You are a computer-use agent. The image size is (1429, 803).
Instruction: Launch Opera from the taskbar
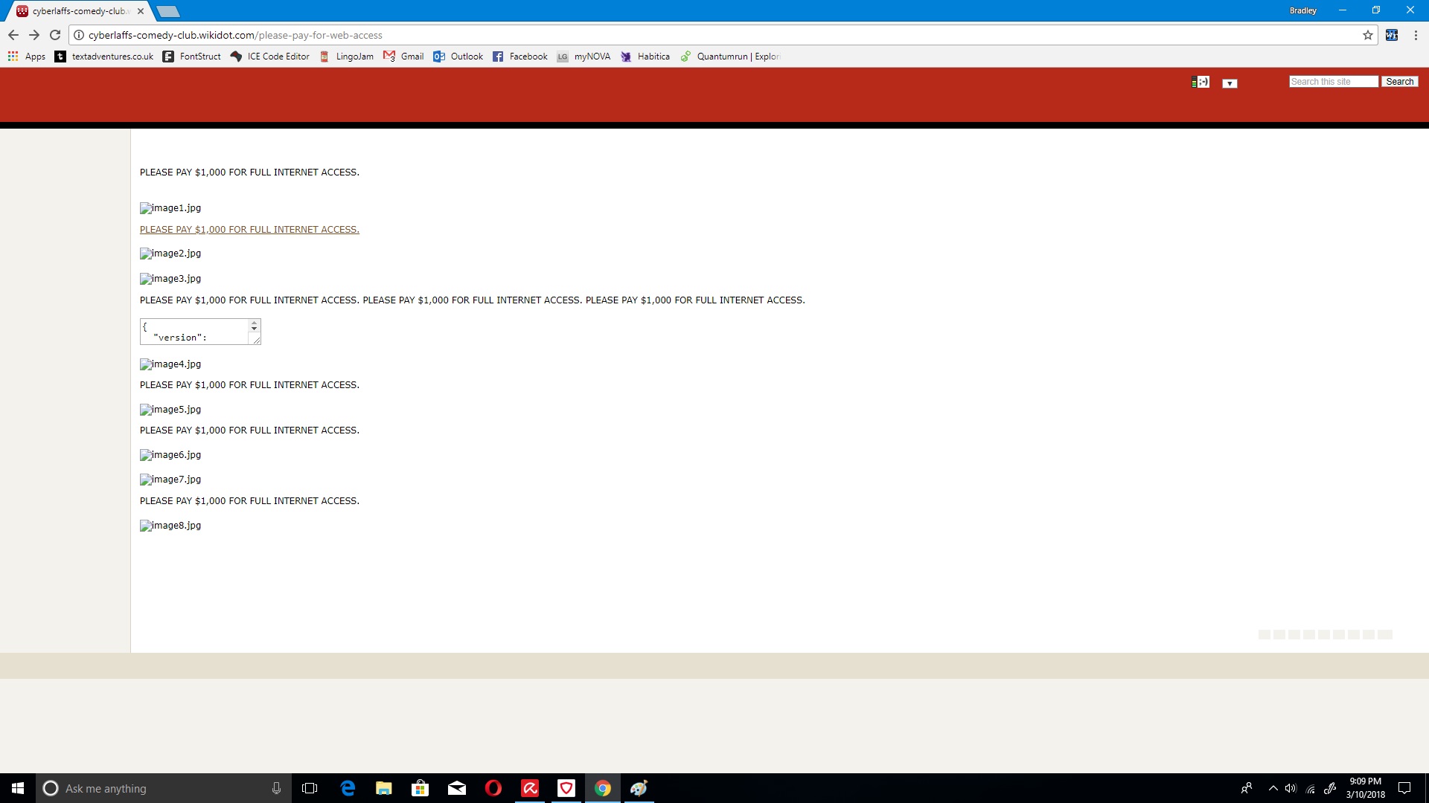493,788
